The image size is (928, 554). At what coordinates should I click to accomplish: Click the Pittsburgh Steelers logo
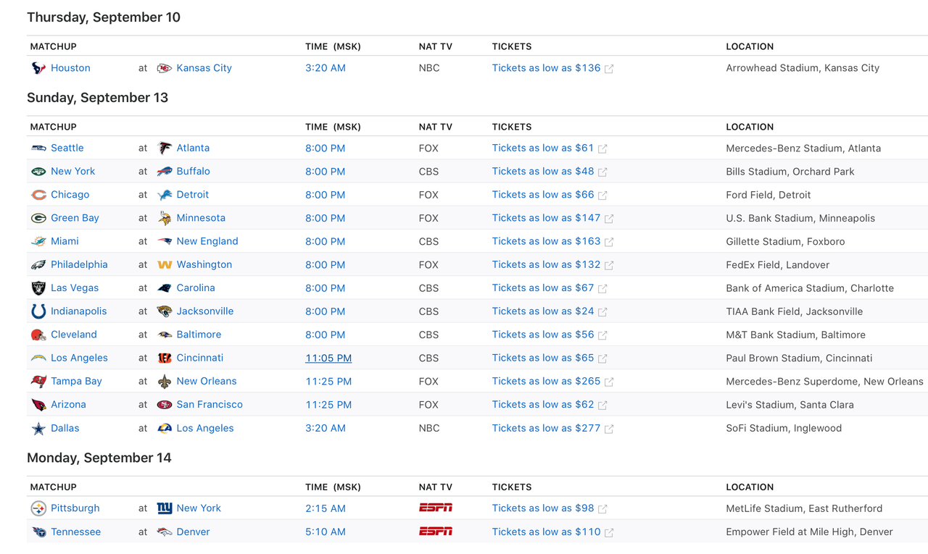click(38, 508)
